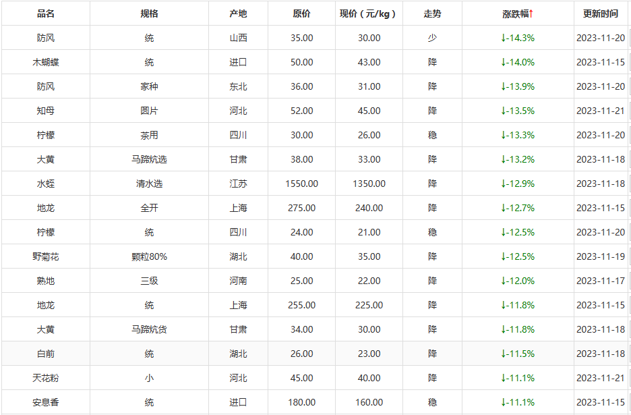
Task: Click the 52.00 original price cell
Action: [301, 111]
